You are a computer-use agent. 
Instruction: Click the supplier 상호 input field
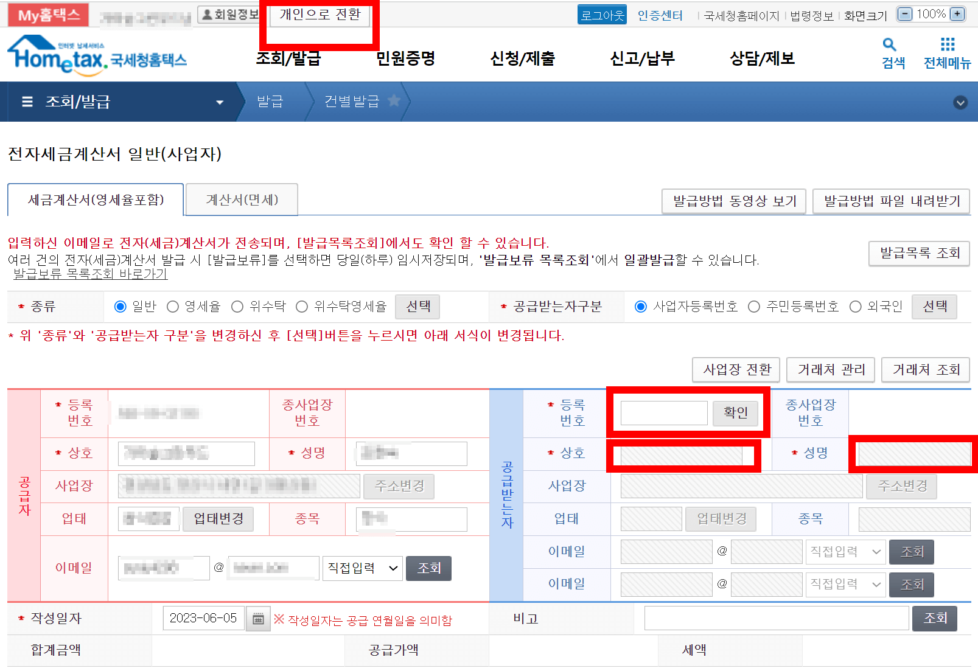click(186, 454)
